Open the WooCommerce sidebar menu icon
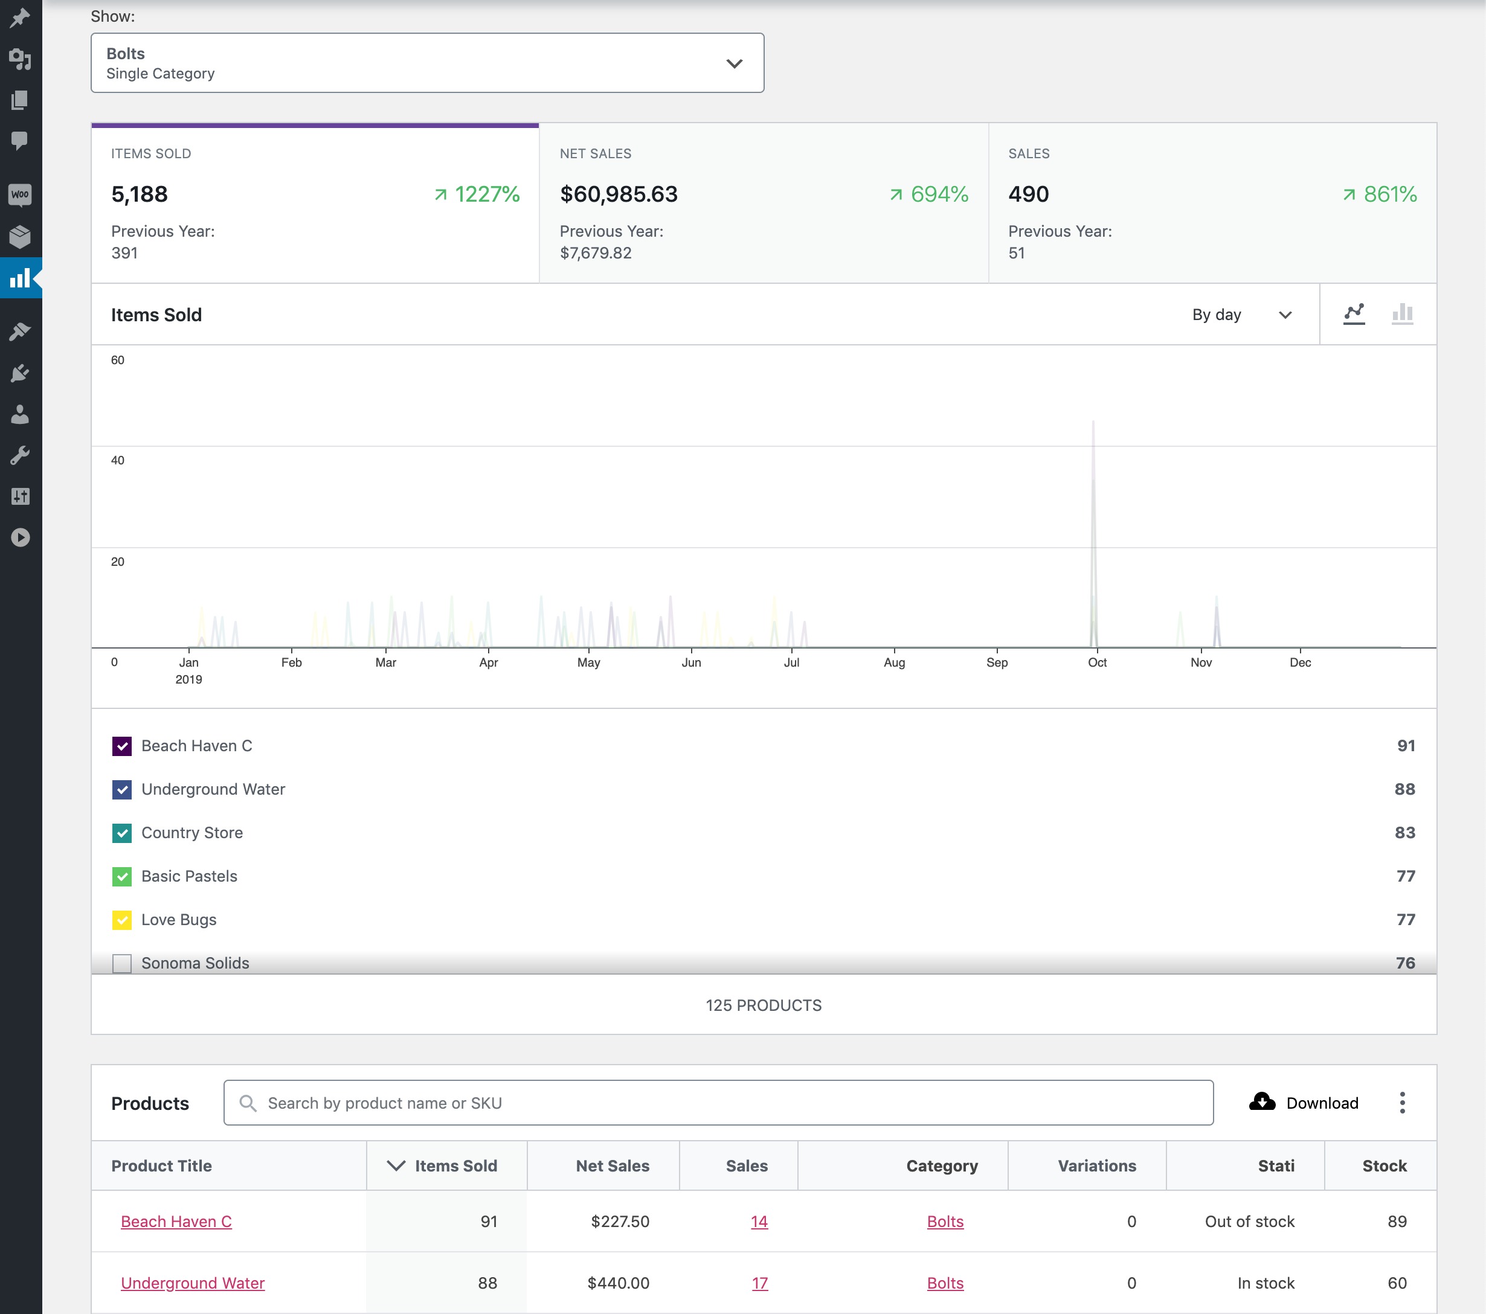Image resolution: width=1486 pixels, height=1314 pixels. 19,195
